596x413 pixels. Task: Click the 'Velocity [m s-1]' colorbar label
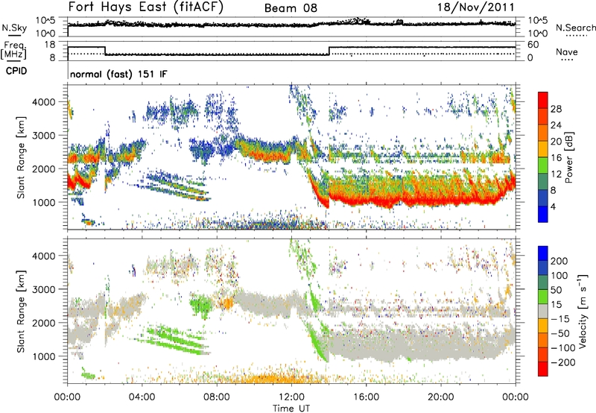pos(582,311)
